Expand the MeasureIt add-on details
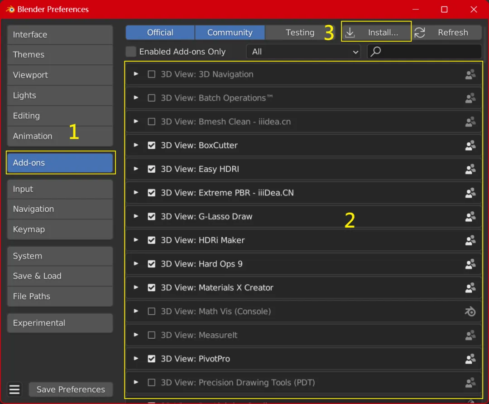Viewport: 489px width, 404px height. tap(136, 335)
